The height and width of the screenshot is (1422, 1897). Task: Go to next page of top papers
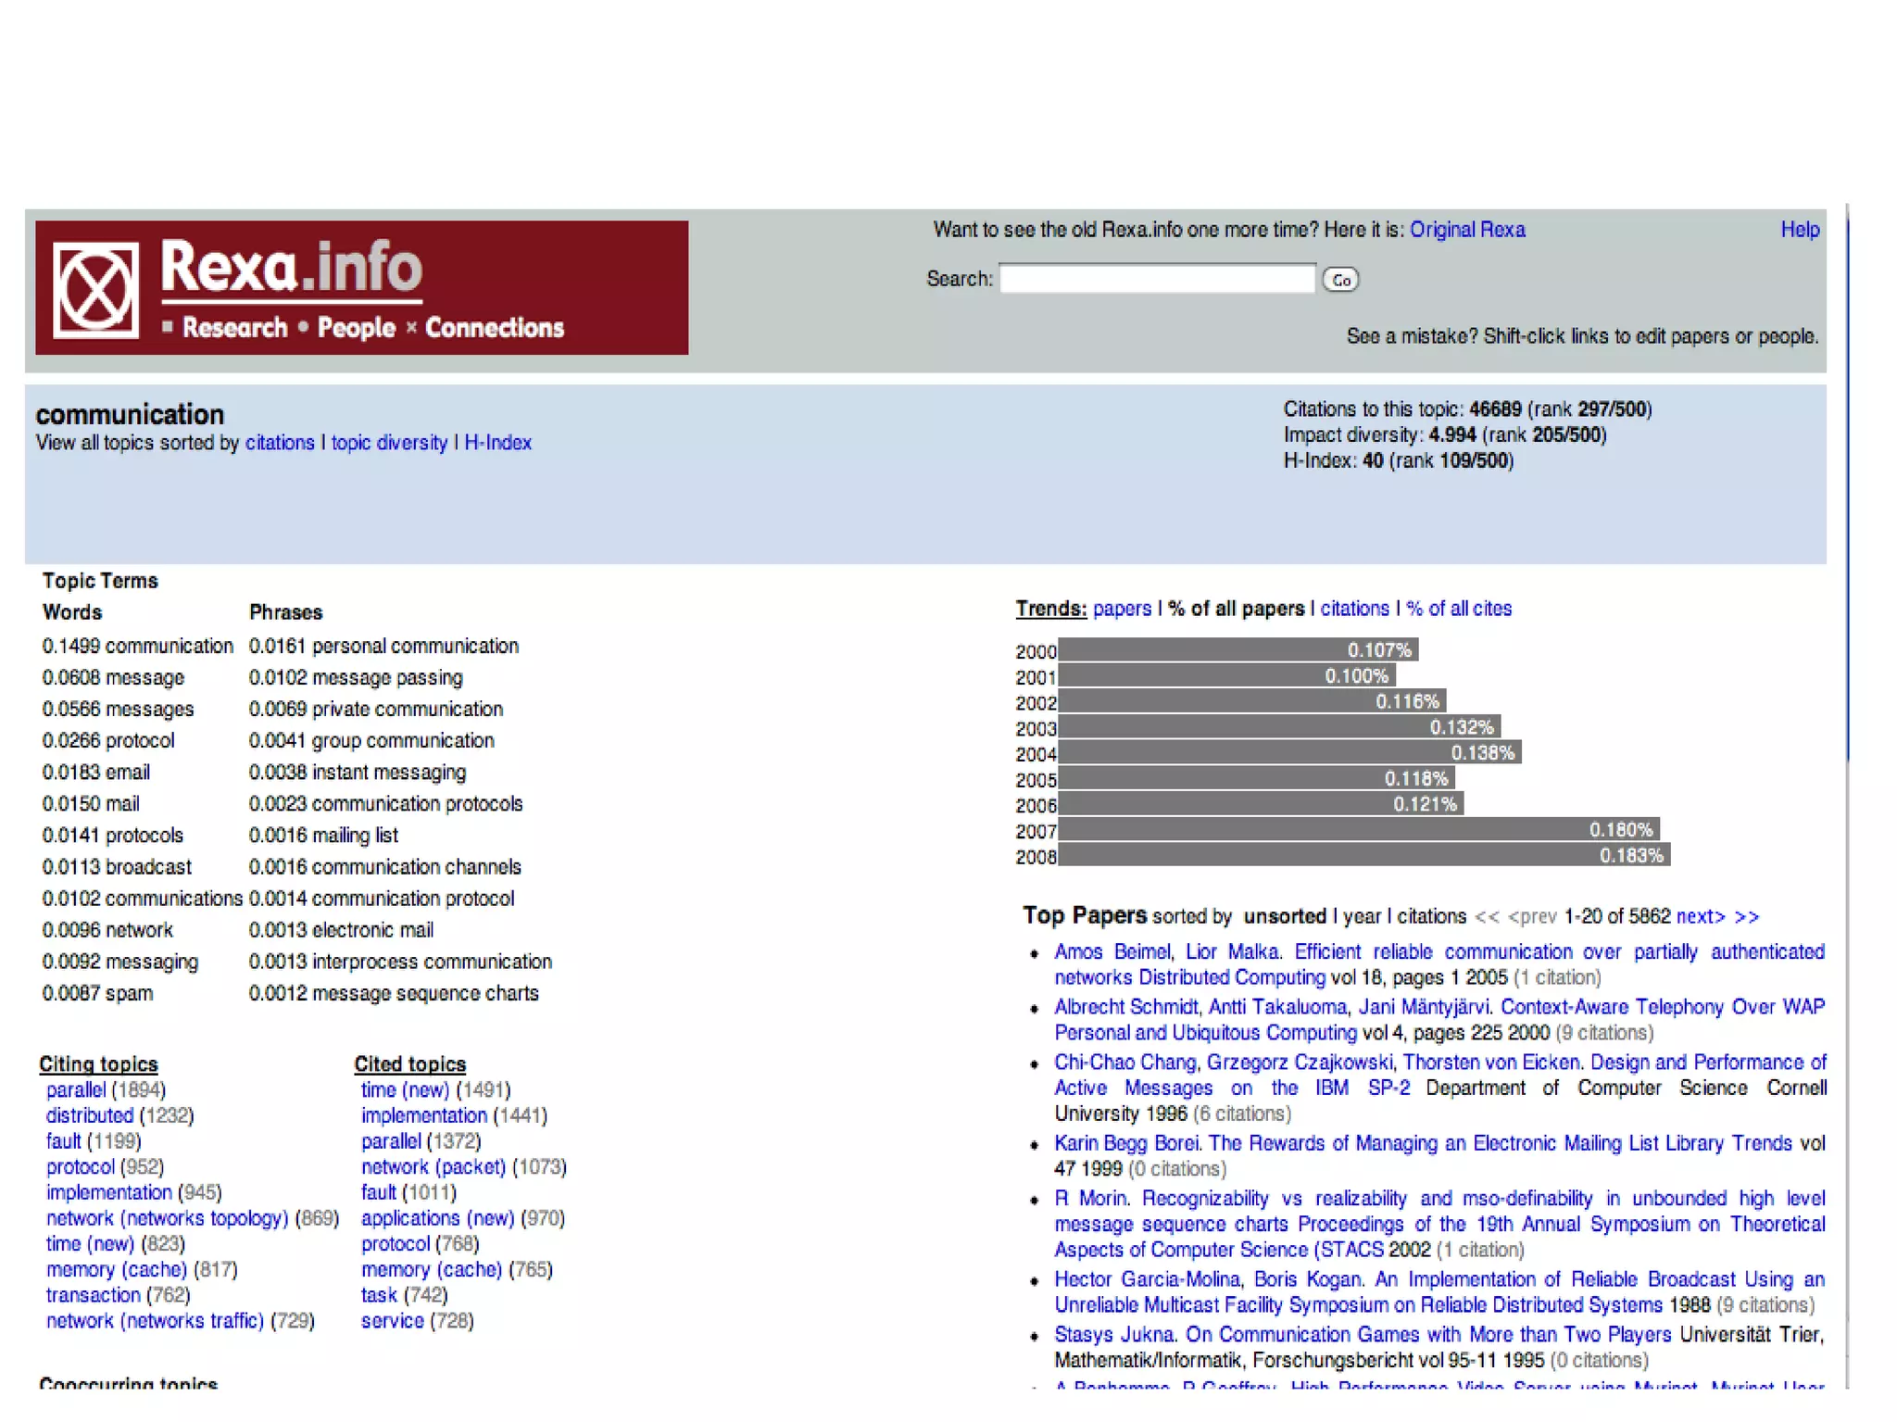click(x=1700, y=916)
